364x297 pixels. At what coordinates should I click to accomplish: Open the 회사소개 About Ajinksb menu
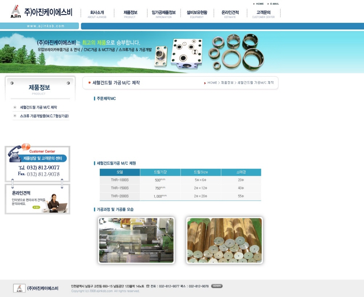pyautogui.click(x=97, y=14)
